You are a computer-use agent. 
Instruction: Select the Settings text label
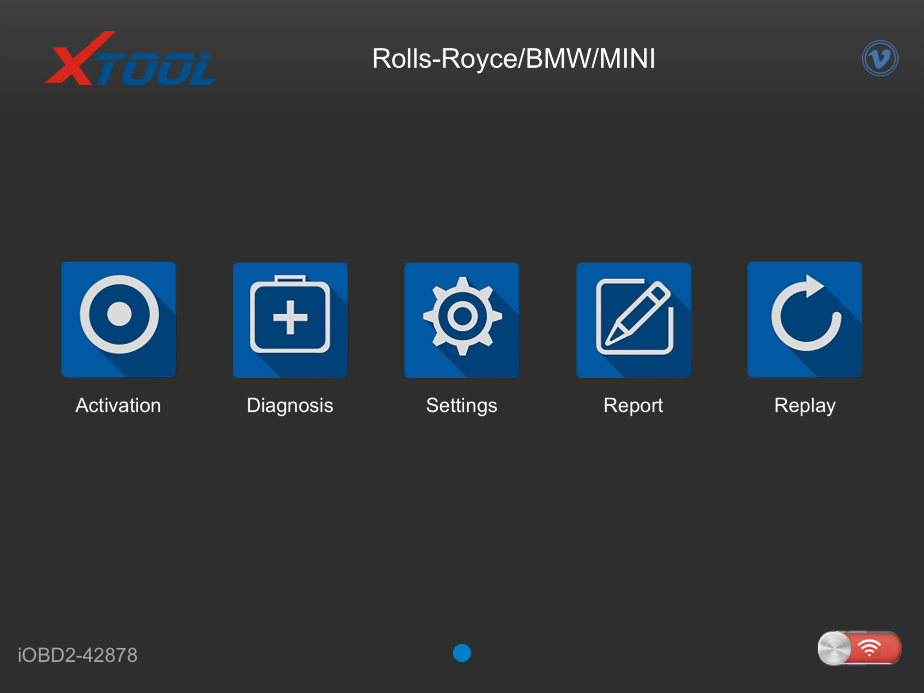click(462, 405)
